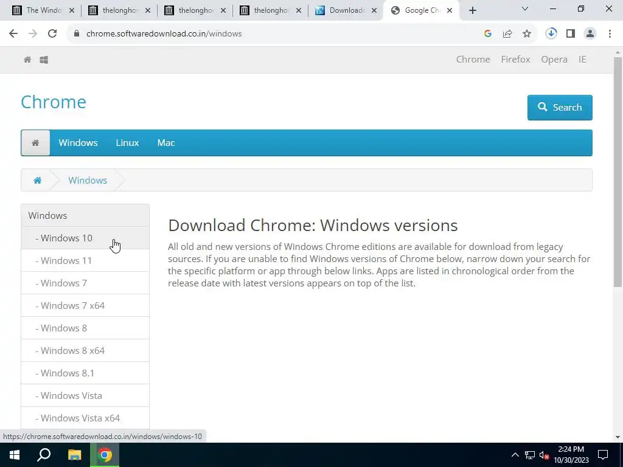623x467 pixels.
Task: Open Windows Start menu
Action: [15, 455]
